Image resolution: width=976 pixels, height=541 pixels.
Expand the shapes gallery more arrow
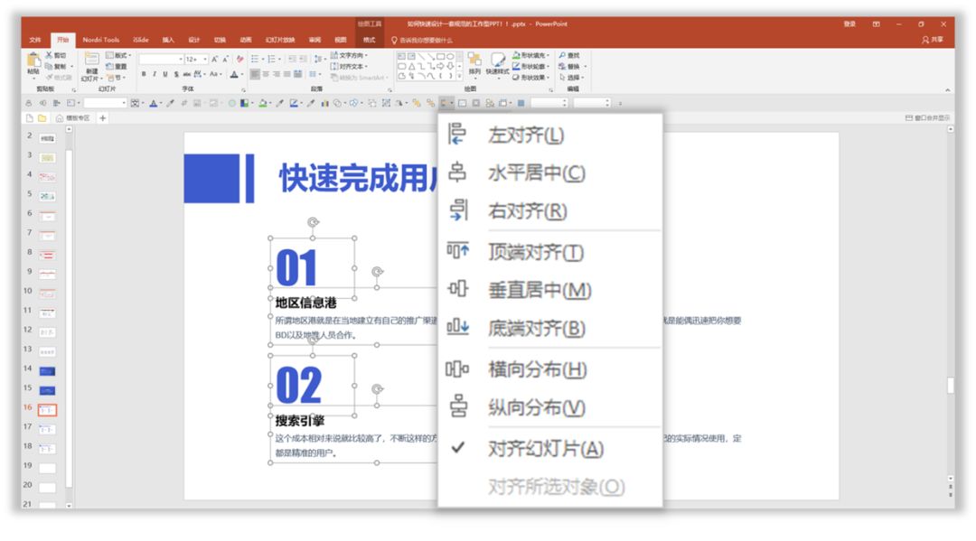tap(459, 77)
